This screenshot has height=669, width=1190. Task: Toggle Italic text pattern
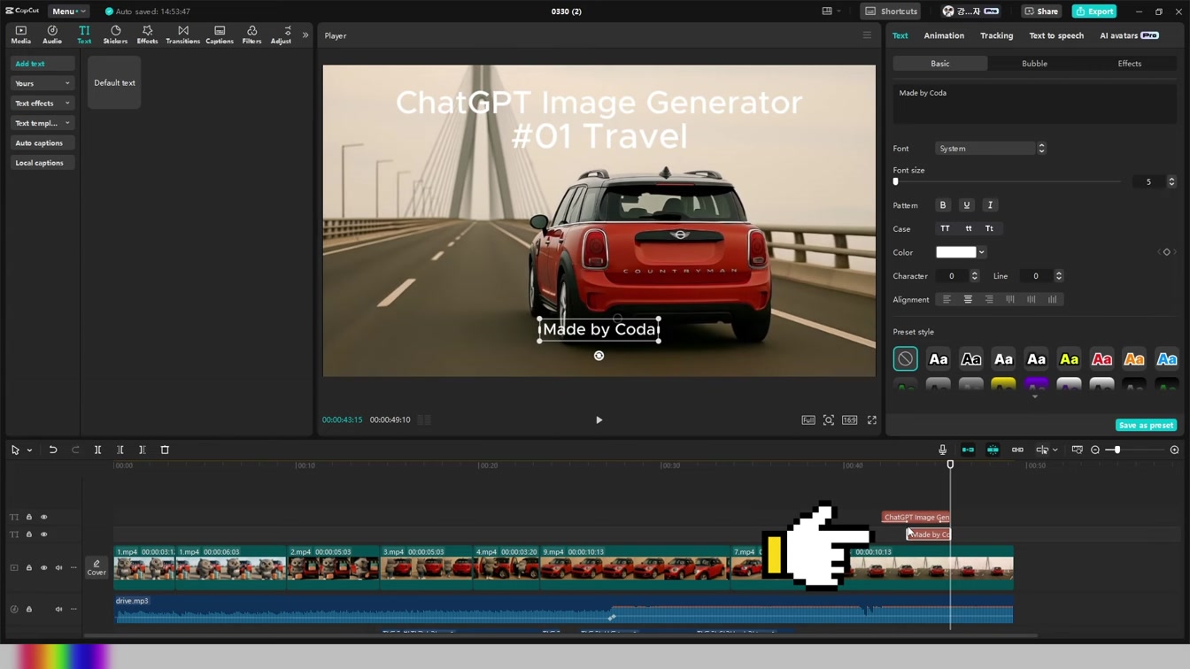tap(990, 205)
